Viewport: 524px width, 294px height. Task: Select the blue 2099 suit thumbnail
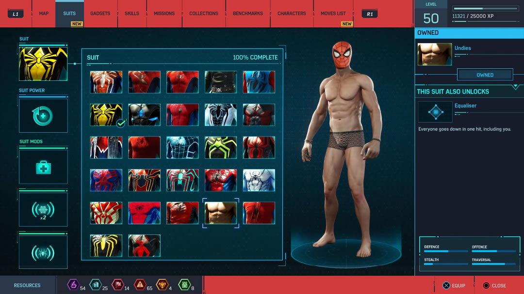pyautogui.click(x=106, y=180)
